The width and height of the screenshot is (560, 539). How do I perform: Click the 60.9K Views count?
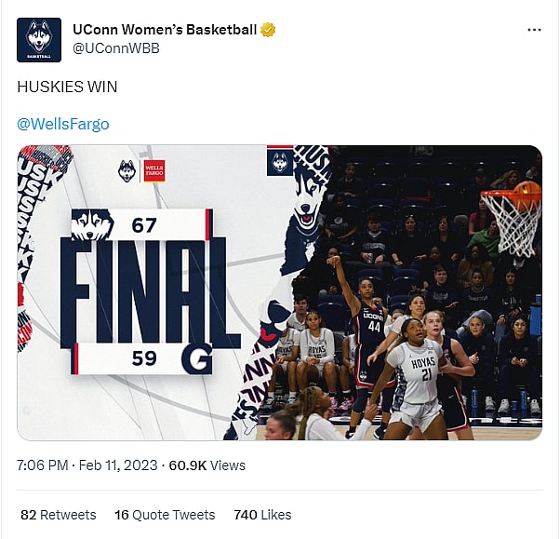tap(207, 465)
